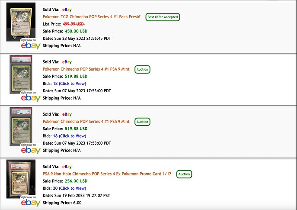This screenshot has height=210, width=297.
Task: Click eBay logo under third listing thumbnail
Action: [31, 150]
